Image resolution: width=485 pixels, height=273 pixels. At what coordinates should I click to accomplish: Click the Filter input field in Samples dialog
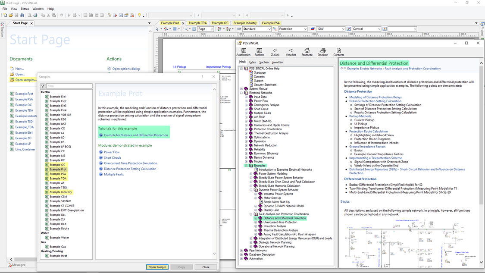click(x=69, y=86)
